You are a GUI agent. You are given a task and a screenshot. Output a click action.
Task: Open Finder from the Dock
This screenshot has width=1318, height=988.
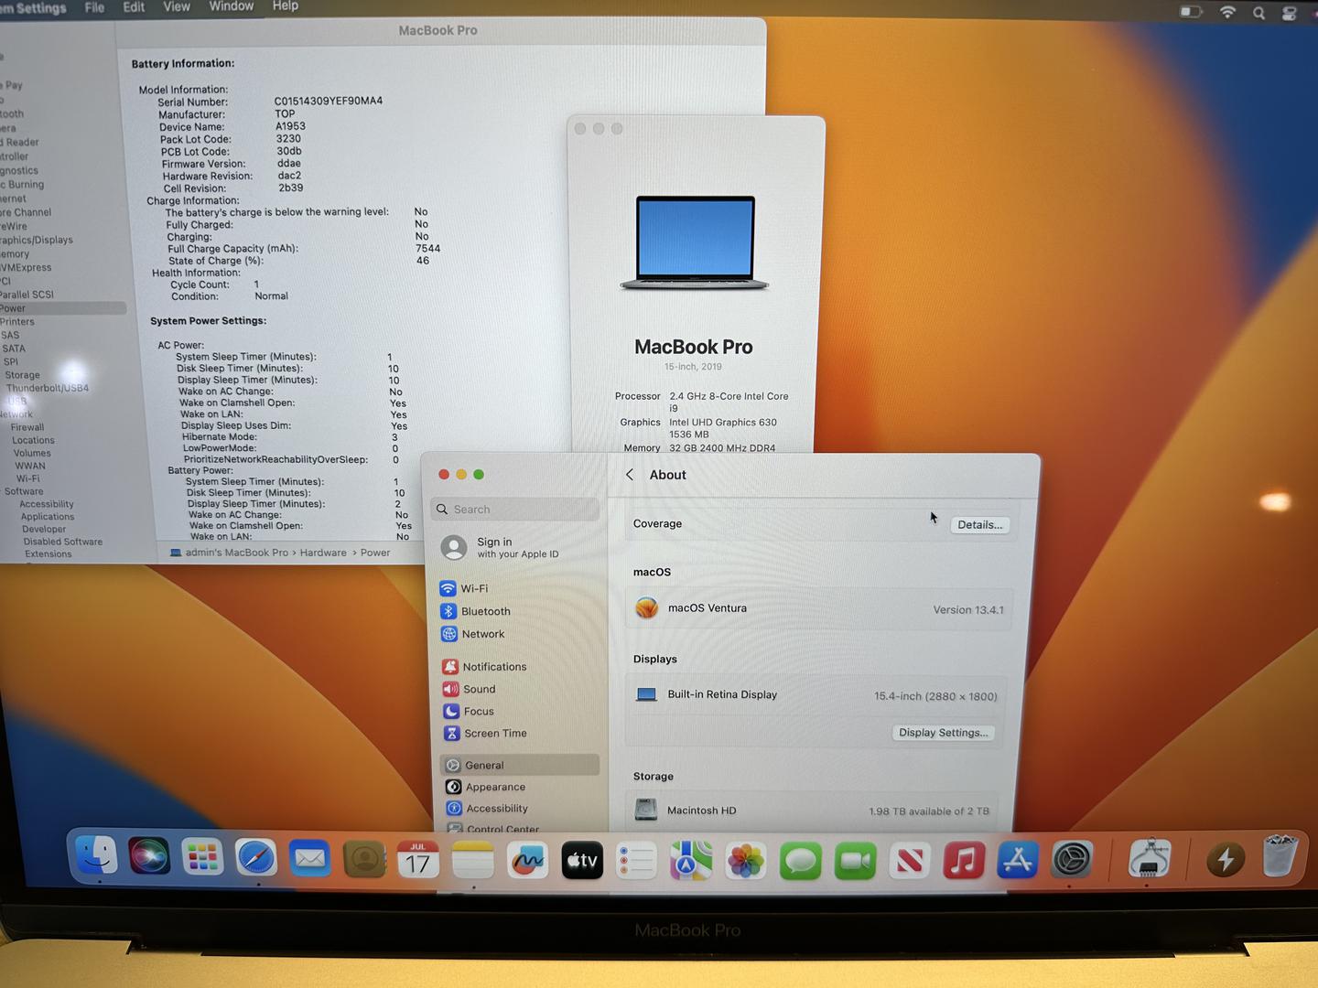pos(96,857)
